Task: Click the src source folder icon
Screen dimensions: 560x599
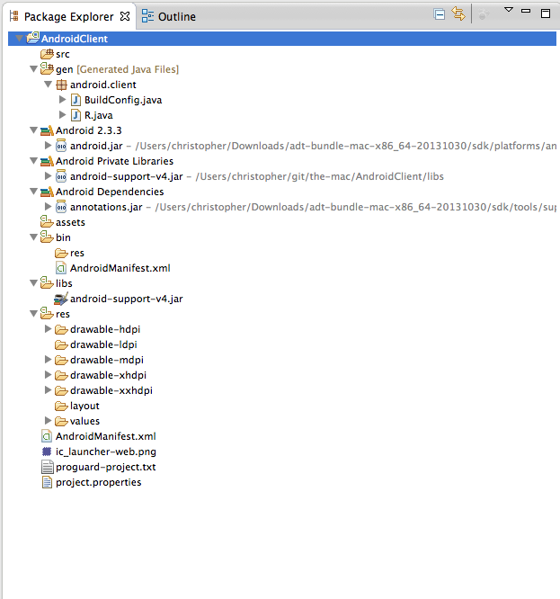Action: [47, 54]
